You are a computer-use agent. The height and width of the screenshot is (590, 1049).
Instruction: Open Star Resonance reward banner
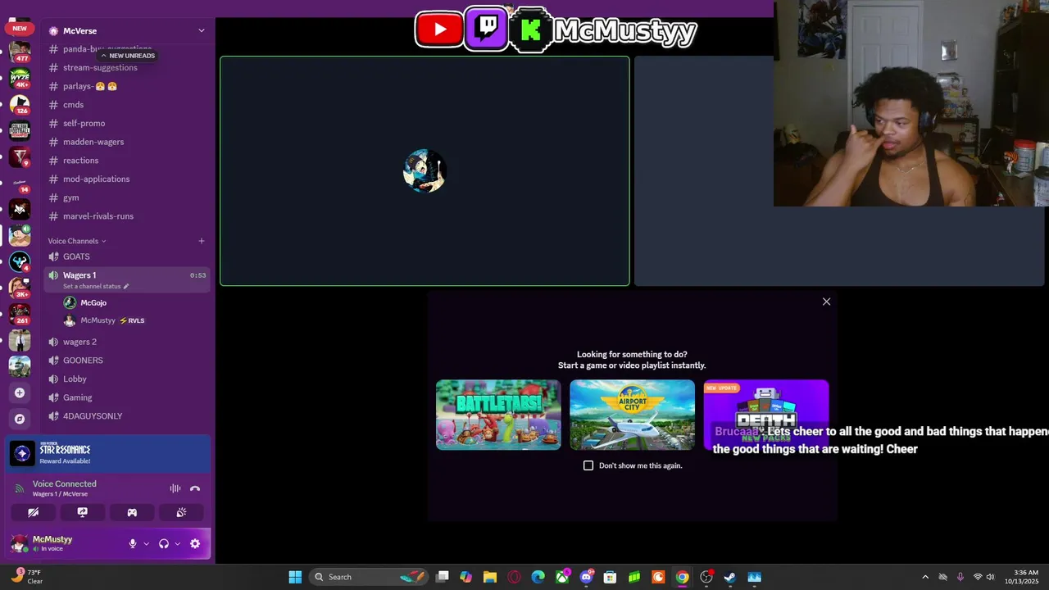[108, 454]
